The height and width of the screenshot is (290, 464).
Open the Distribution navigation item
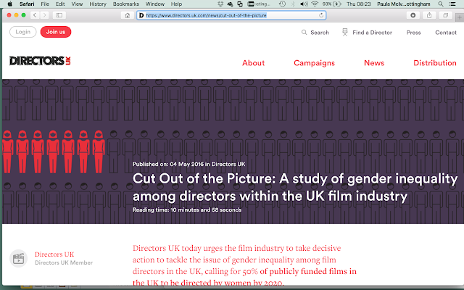click(435, 63)
